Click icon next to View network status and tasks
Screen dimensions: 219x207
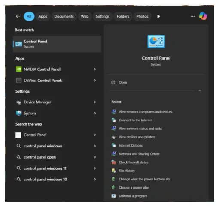point(114,128)
